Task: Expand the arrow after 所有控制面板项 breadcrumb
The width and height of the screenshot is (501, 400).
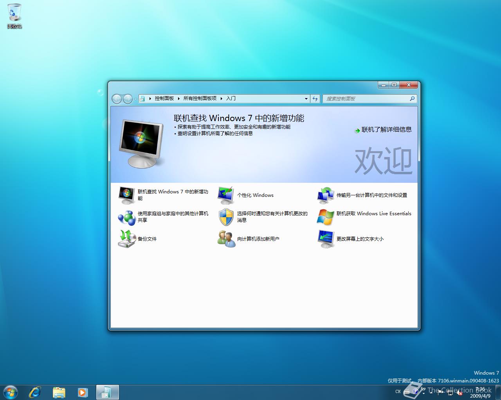Action: coord(222,98)
